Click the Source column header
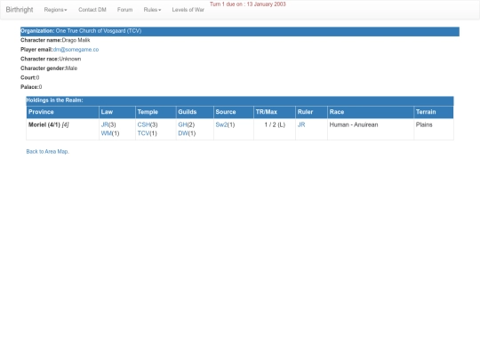 tap(234, 112)
